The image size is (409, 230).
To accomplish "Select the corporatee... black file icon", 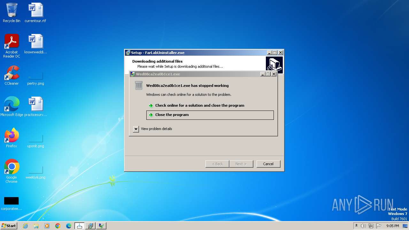I will [x=12, y=203].
